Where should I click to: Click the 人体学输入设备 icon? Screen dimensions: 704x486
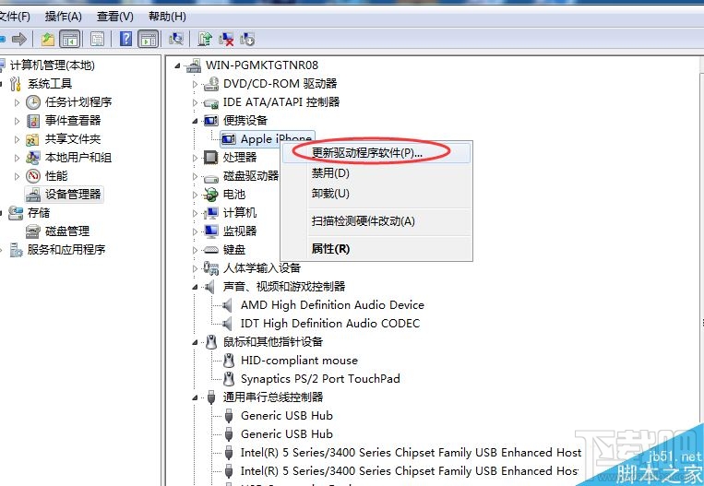coord(210,268)
